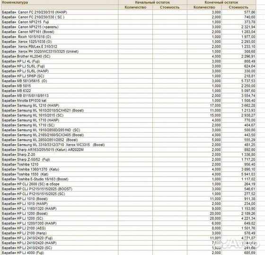Click the Количество subheader under Начальный остаток
The width and height of the screenshot is (265, 255).
pyautogui.click(x=135, y=7)
